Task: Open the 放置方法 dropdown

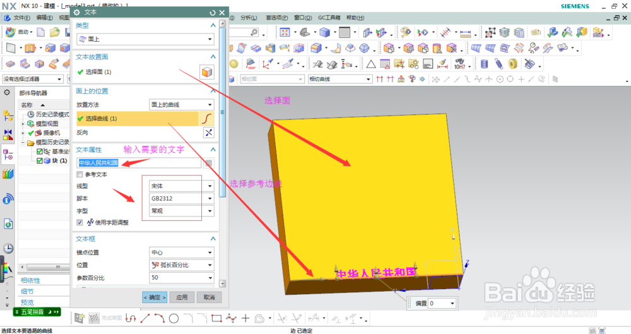Action: pyautogui.click(x=182, y=105)
